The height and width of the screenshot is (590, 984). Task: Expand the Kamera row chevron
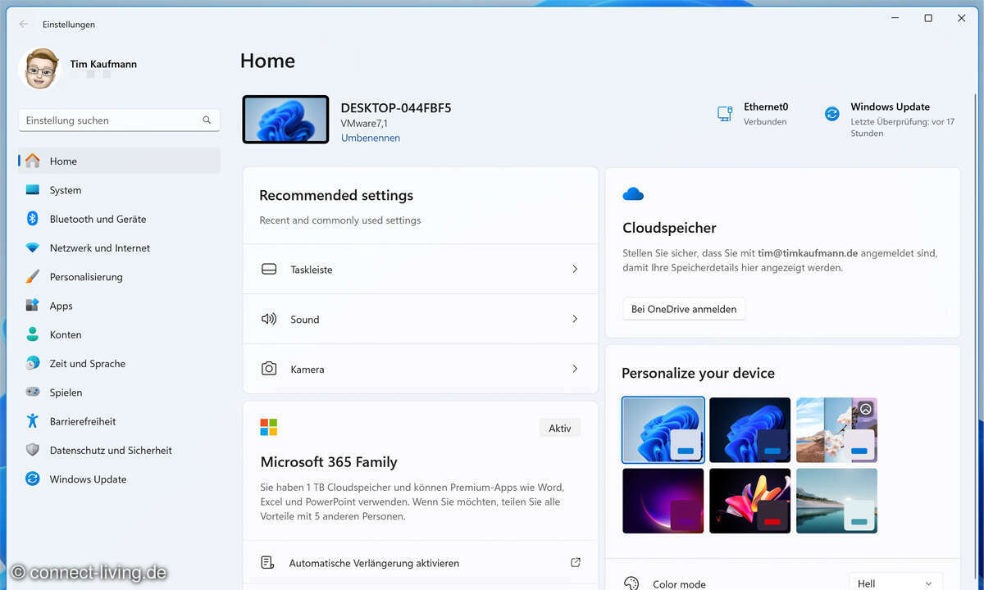click(x=575, y=369)
